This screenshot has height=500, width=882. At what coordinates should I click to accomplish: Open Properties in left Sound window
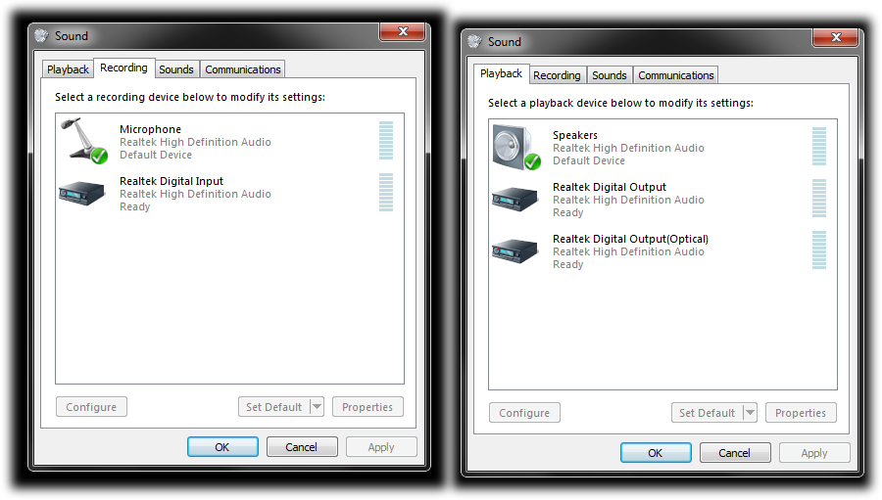367,407
